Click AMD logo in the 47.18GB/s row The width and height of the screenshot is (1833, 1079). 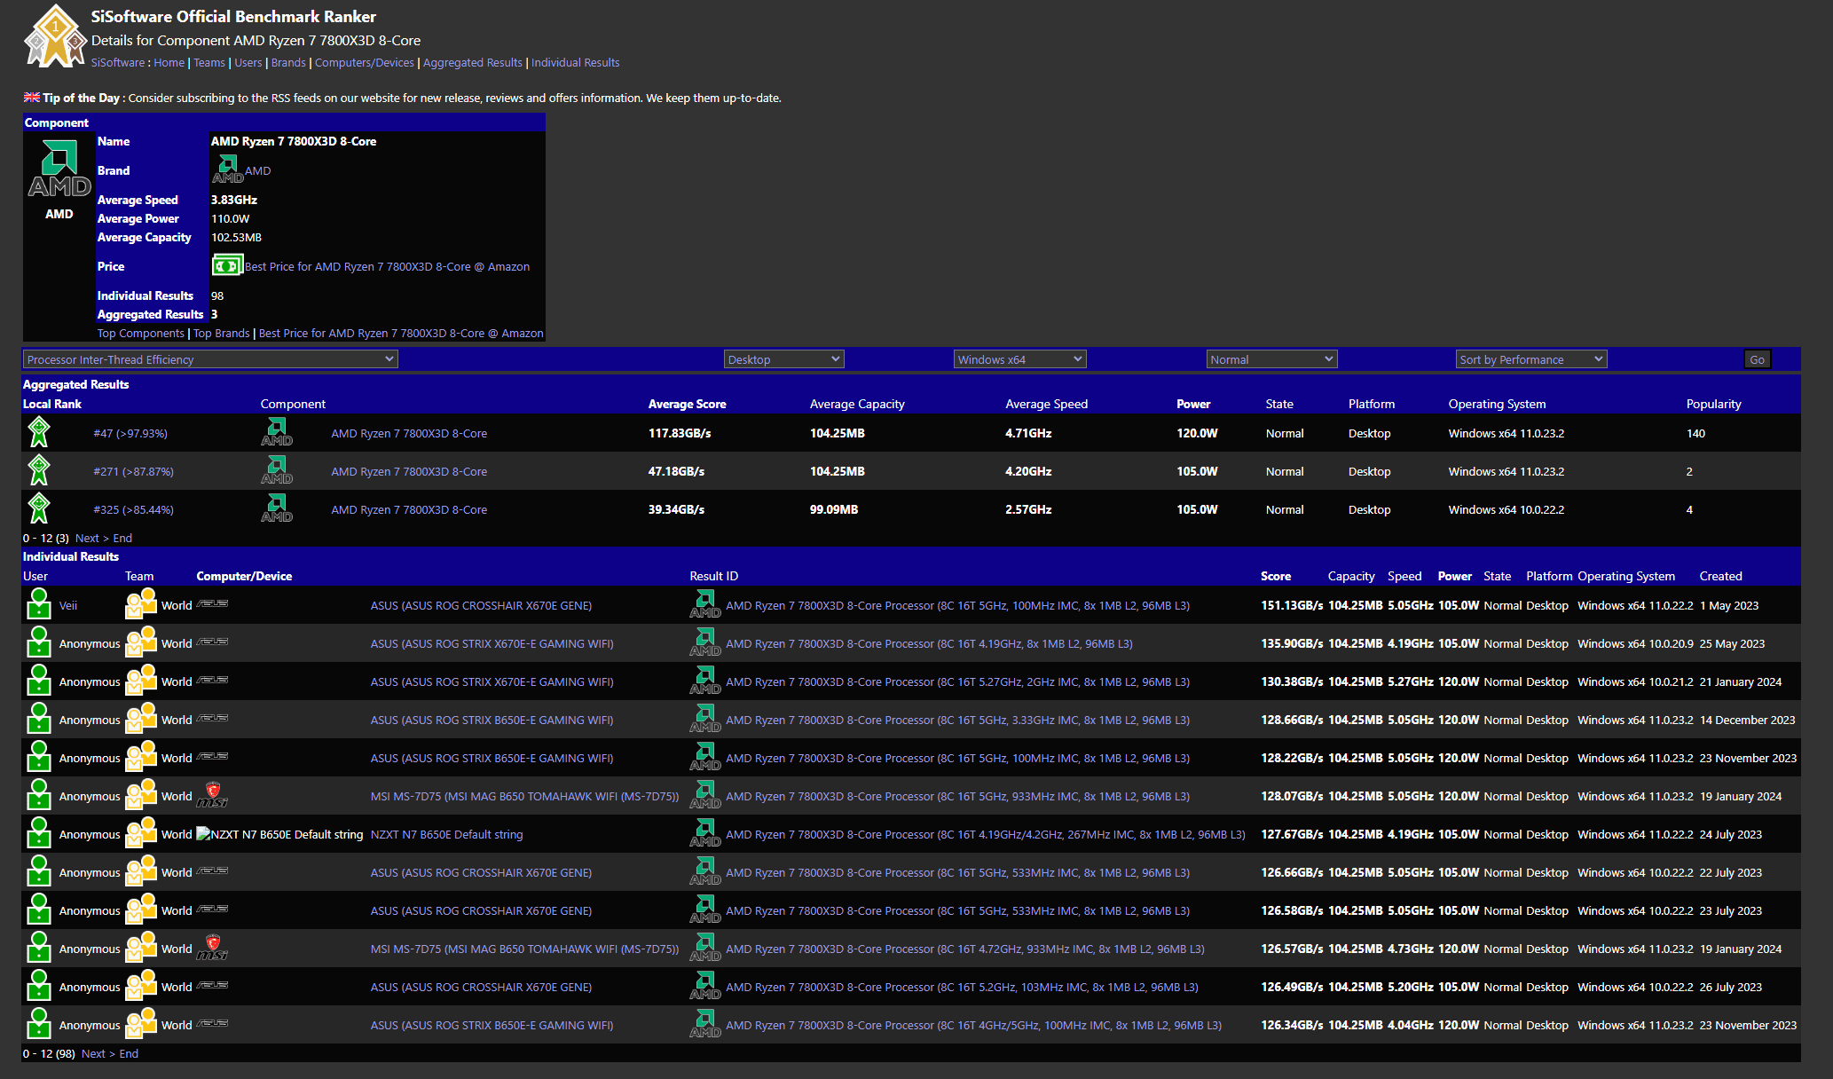pos(277,470)
